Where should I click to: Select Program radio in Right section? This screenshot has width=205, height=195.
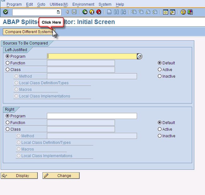pos(8,116)
